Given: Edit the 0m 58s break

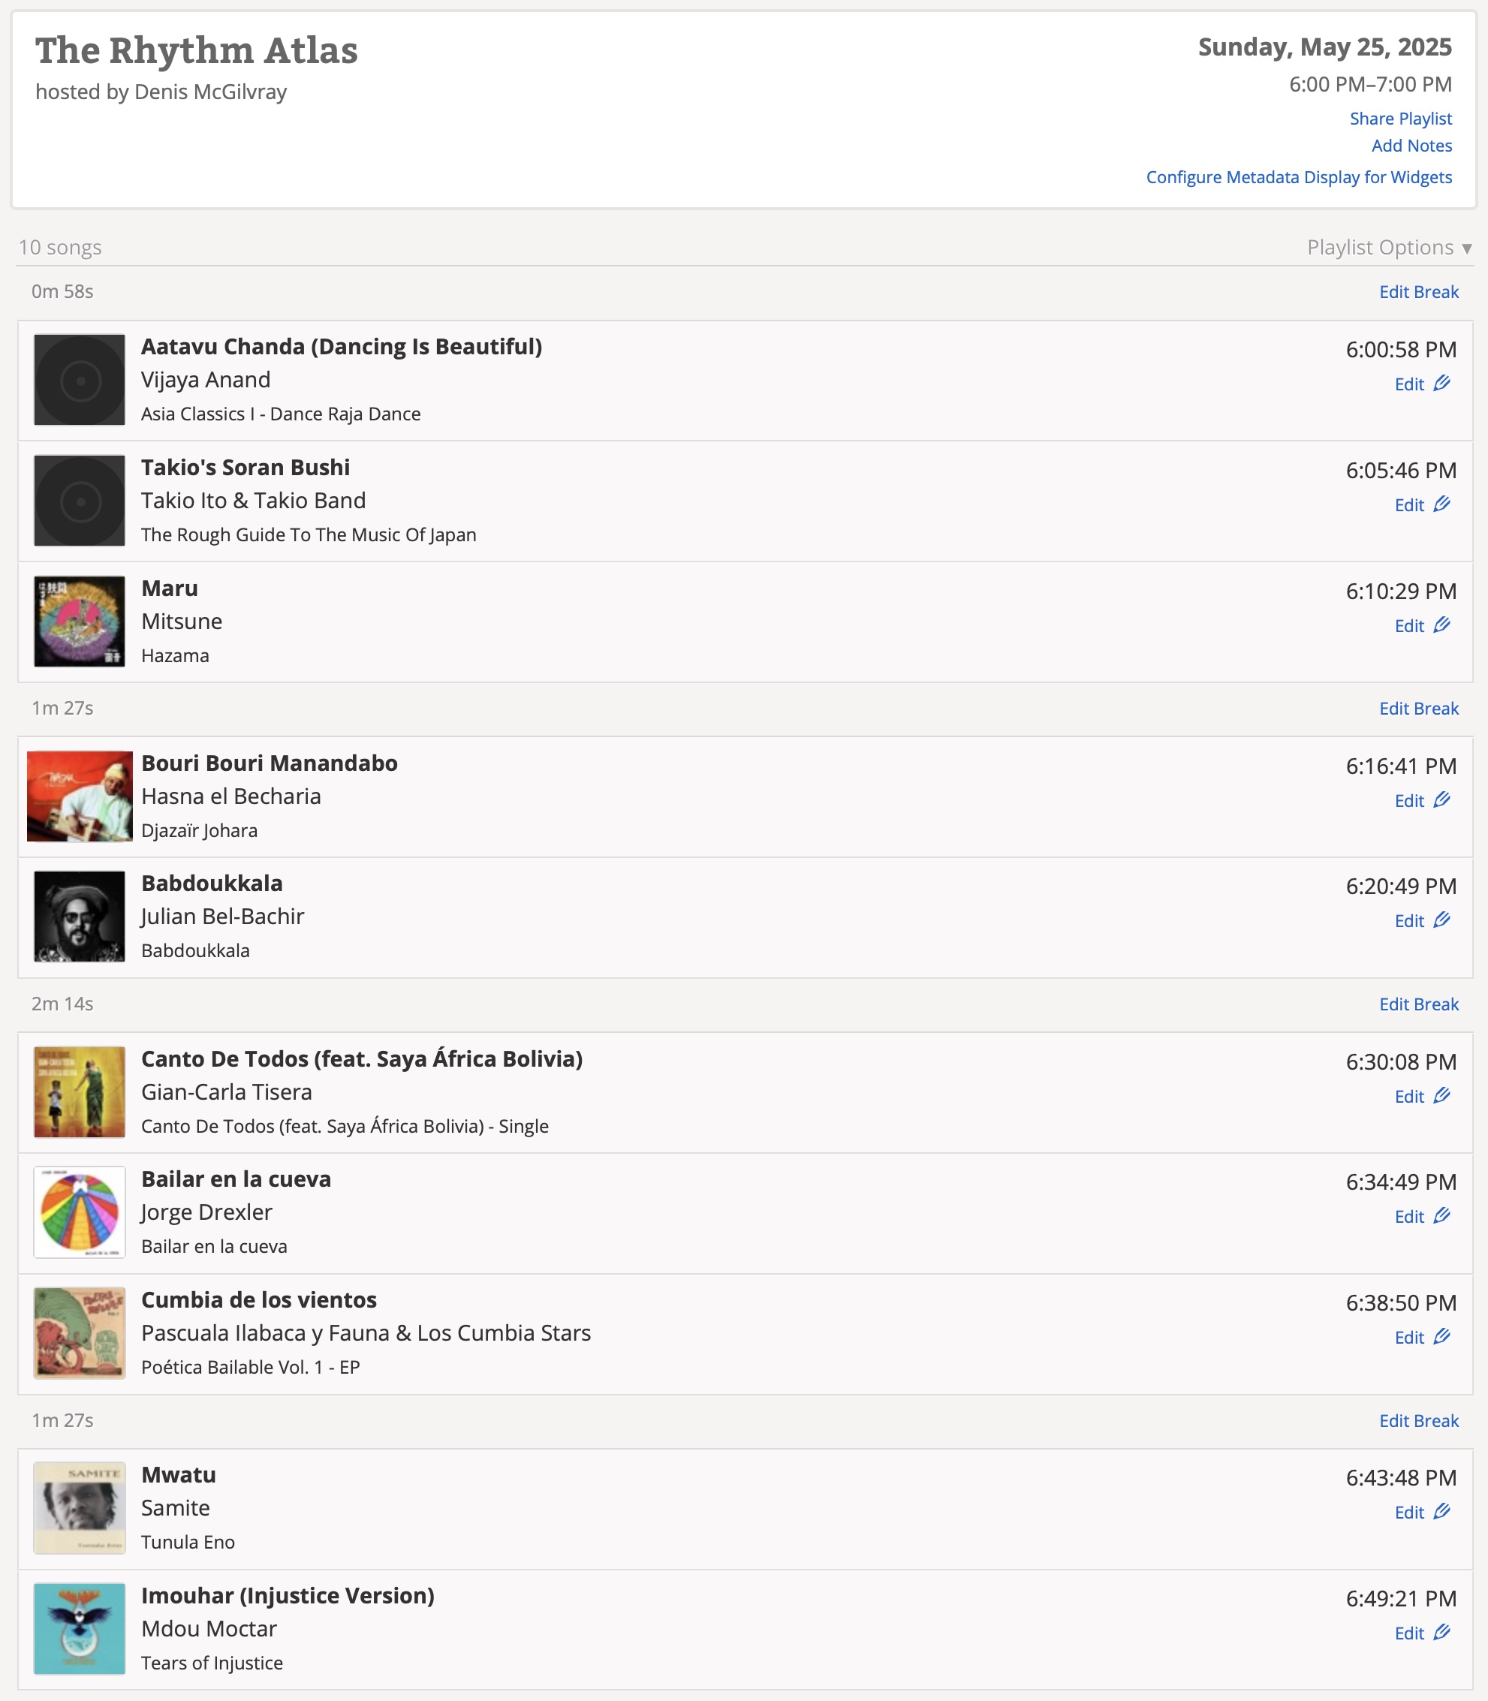Looking at the screenshot, I should click(x=1418, y=292).
